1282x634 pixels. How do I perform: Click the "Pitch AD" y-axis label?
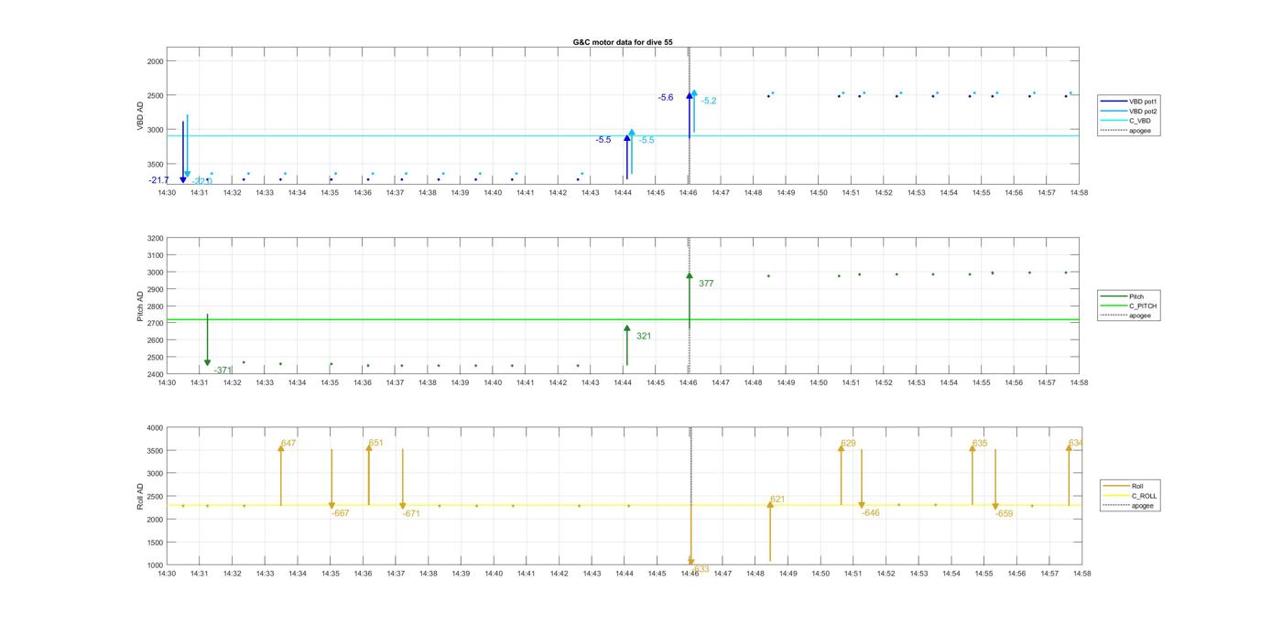point(141,306)
